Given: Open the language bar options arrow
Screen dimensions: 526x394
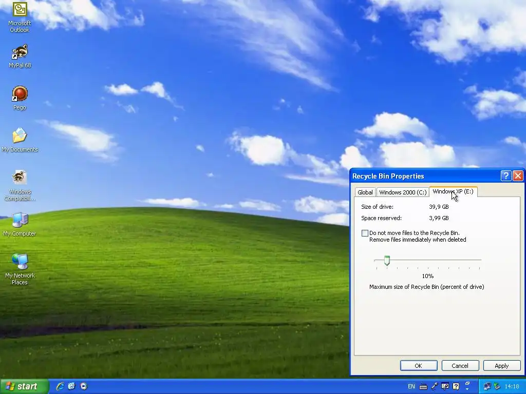Looking at the screenshot, I should tap(467, 389).
